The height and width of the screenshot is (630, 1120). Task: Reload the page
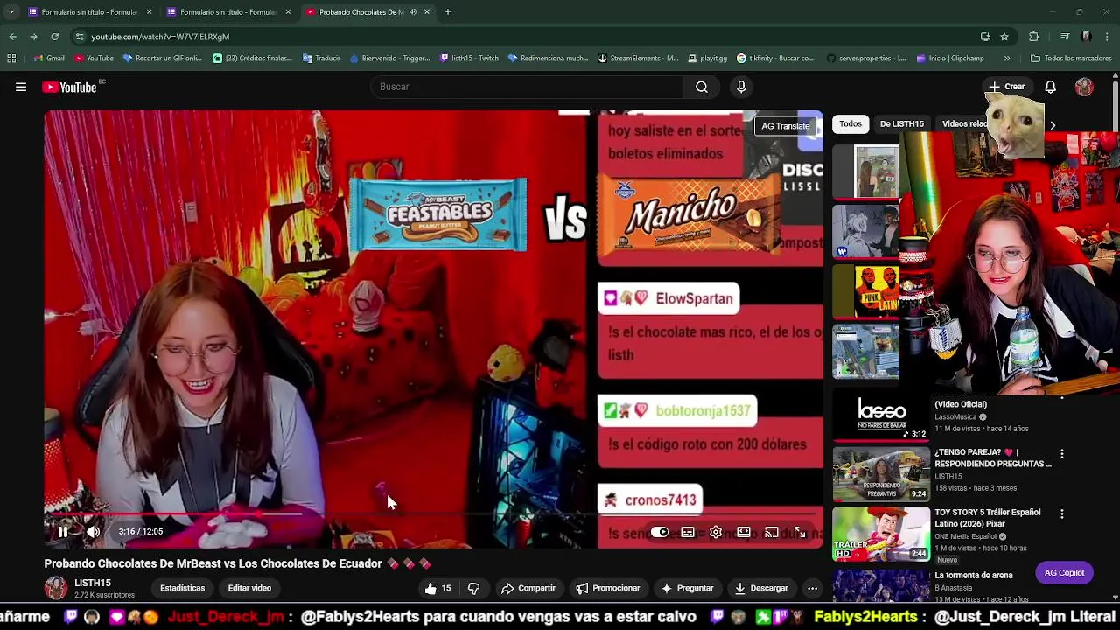pos(54,37)
